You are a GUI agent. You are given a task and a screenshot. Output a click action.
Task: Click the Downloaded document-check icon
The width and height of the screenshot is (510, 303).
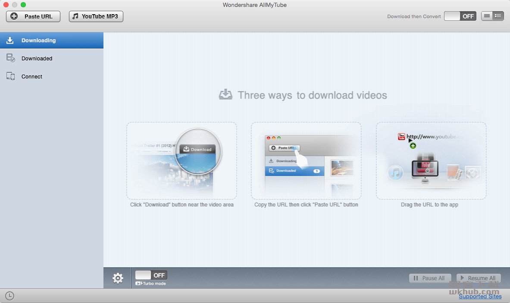coord(10,58)
